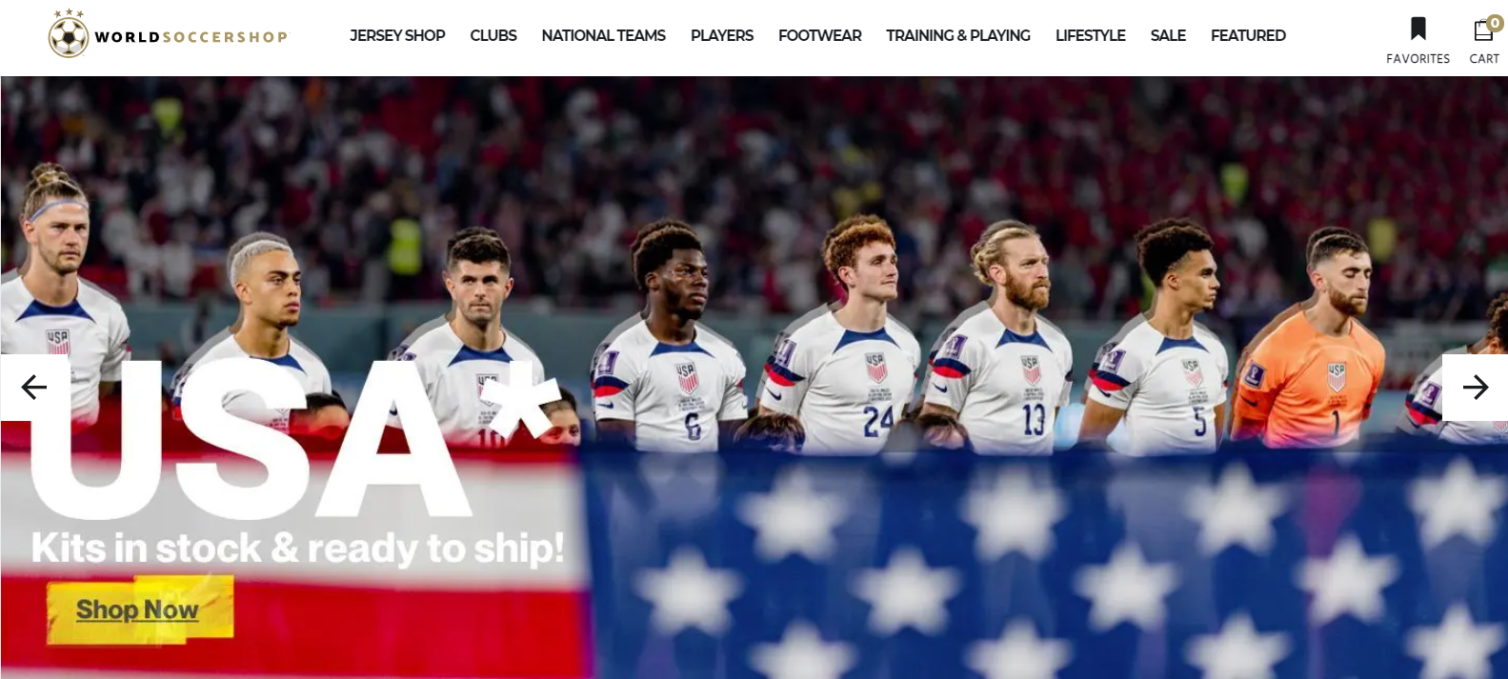
Task: Expand the Footwear menu
Action: pyautogui.click(x=819, y=35)
